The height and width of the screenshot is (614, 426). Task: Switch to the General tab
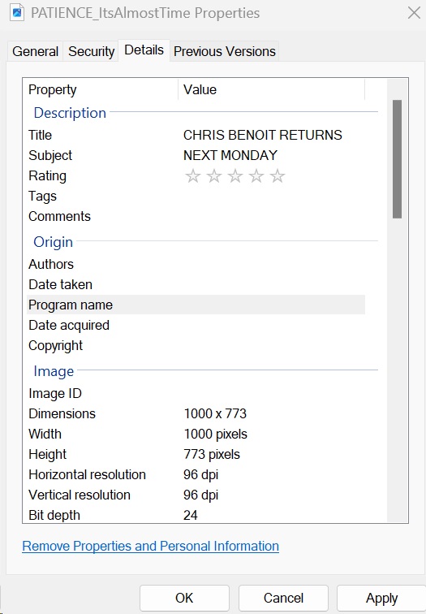click(x=35, y=51)
